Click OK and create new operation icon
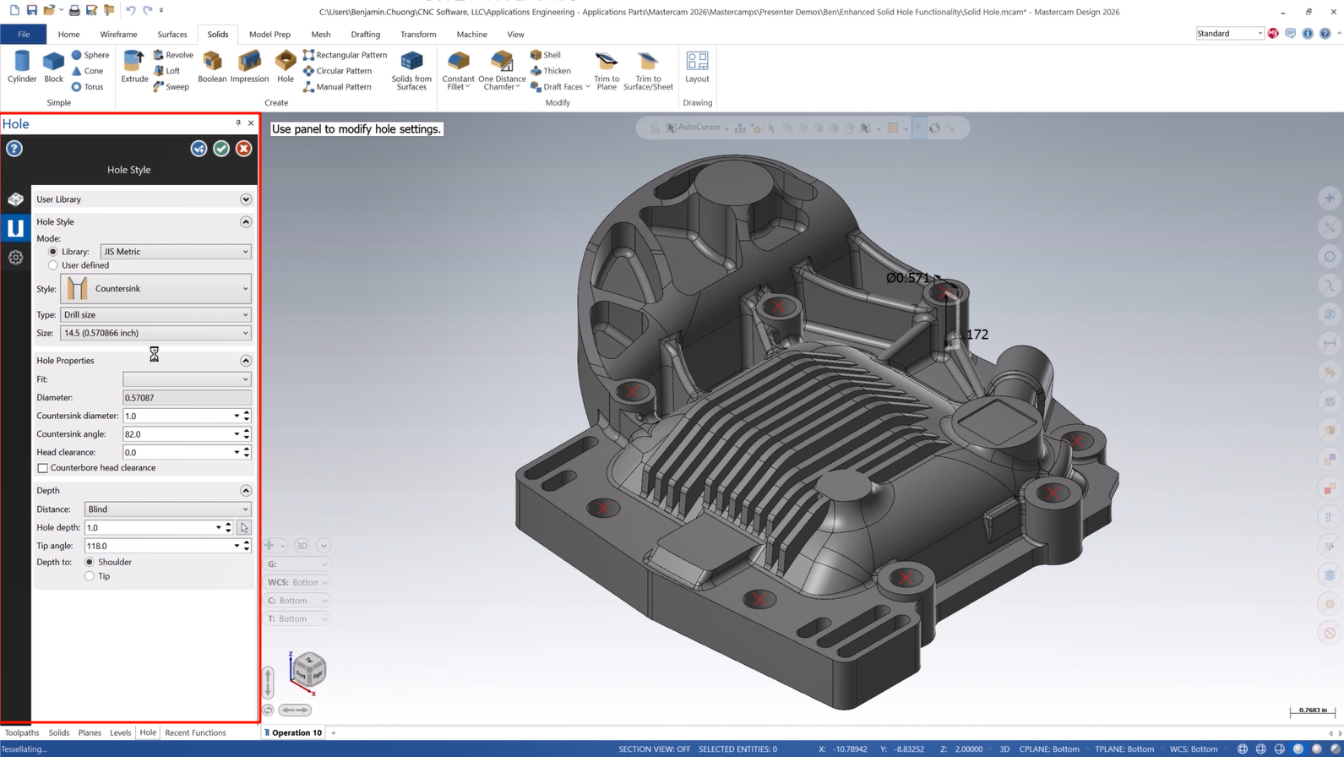Screen dimensions: 1344x757 (x=199, y=149)
